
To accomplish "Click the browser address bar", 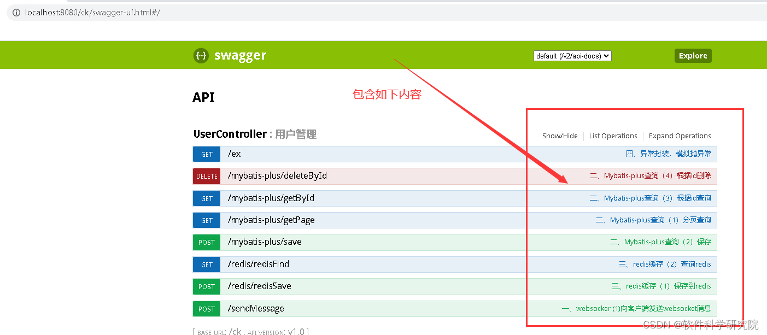I will pyautogui.click(x=219, y=12).
